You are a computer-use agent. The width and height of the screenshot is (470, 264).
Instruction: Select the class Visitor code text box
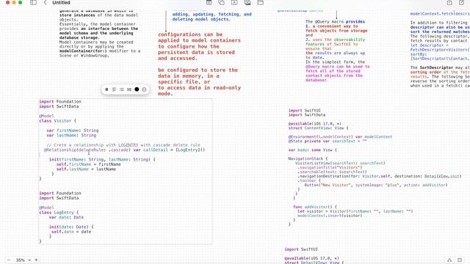126,171
